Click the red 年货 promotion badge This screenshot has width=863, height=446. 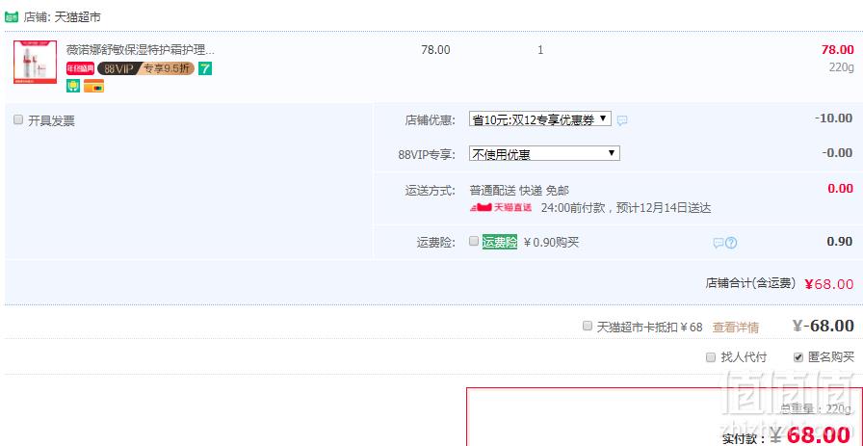coord(80,68)
